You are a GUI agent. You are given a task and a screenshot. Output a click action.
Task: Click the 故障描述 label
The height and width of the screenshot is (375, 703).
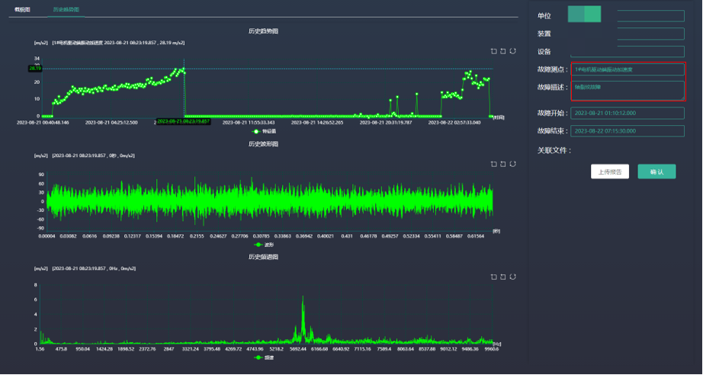click(553, 88)
